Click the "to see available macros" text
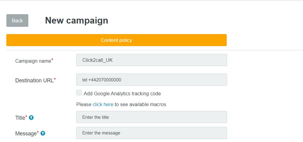Screen dimensions: 303x142 click(140, 105)
